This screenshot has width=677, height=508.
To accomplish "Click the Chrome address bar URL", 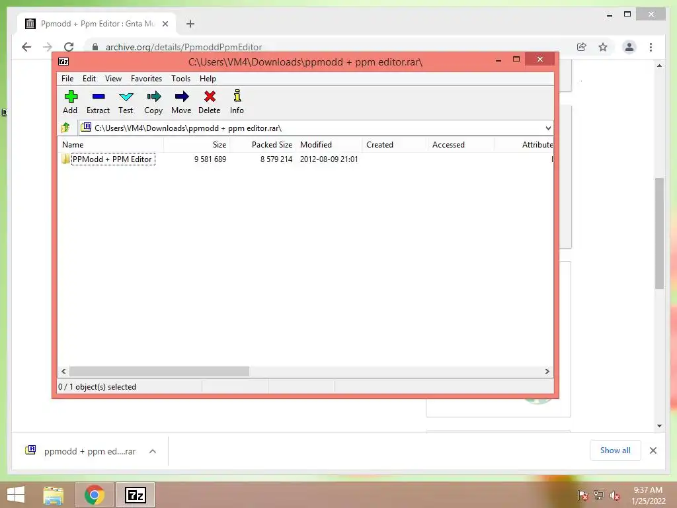I will 184,47.
